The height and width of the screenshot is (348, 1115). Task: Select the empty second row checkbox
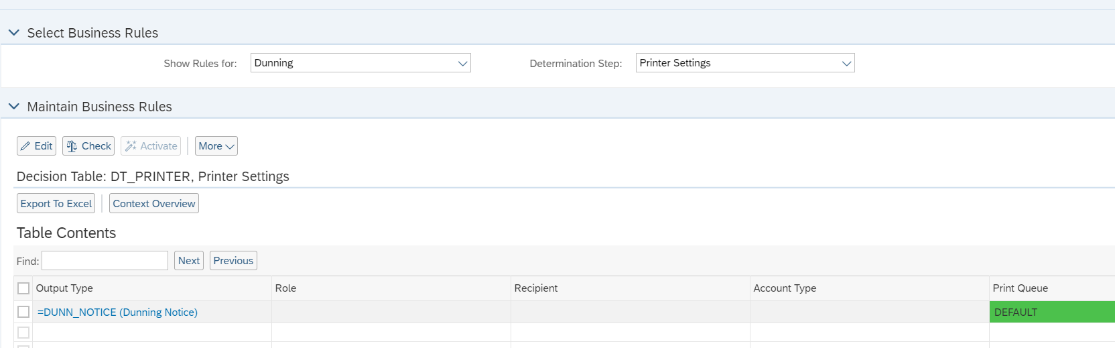(x=23, y=333)
